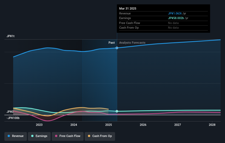Click the JP¥1.063t revenue value
Viewport: 225px width, 143px height.
175,13
